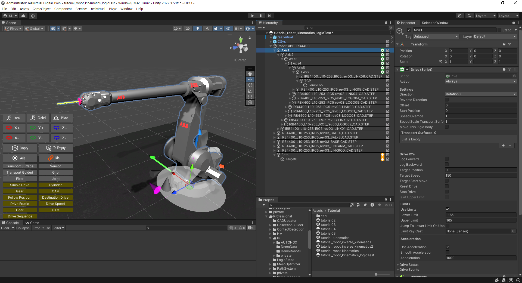Toggle the Reverse Direction checkbox
The image size is (522, 283).
(447, 100)
